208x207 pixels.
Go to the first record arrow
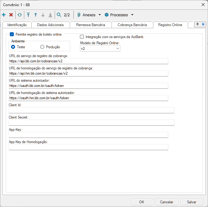28,15
